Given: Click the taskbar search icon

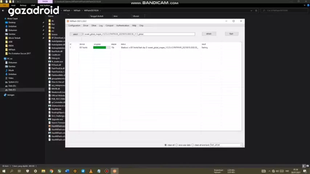Looking at the screenshot, I should click(12, 171).
